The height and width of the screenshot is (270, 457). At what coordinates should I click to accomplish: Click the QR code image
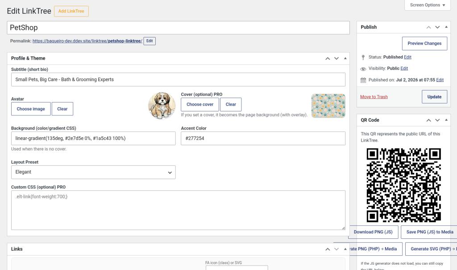tap(403, 185)
